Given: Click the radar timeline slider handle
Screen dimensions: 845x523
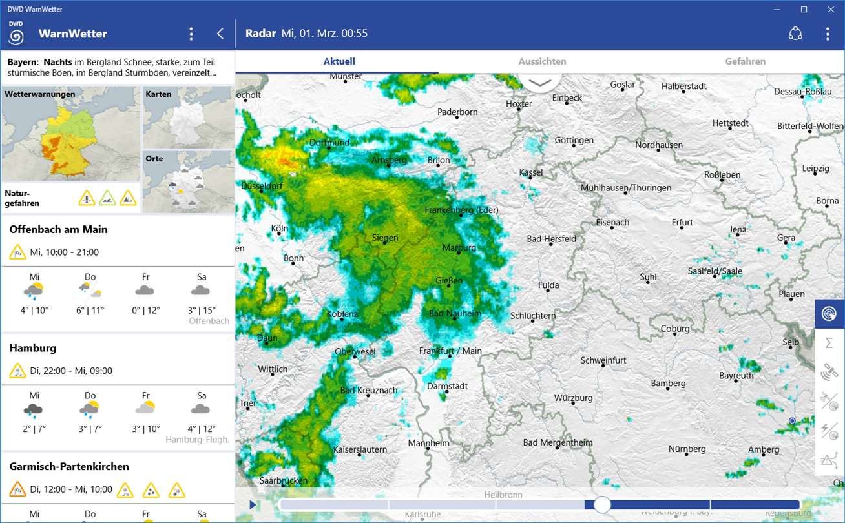Looking at the screenshot, I should click(602, 504).
